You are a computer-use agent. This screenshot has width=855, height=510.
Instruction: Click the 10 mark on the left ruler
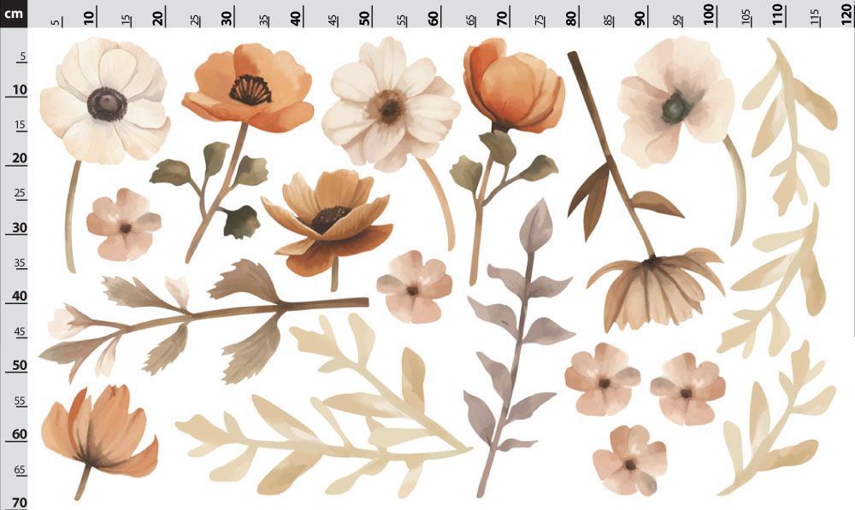point(19,90)
